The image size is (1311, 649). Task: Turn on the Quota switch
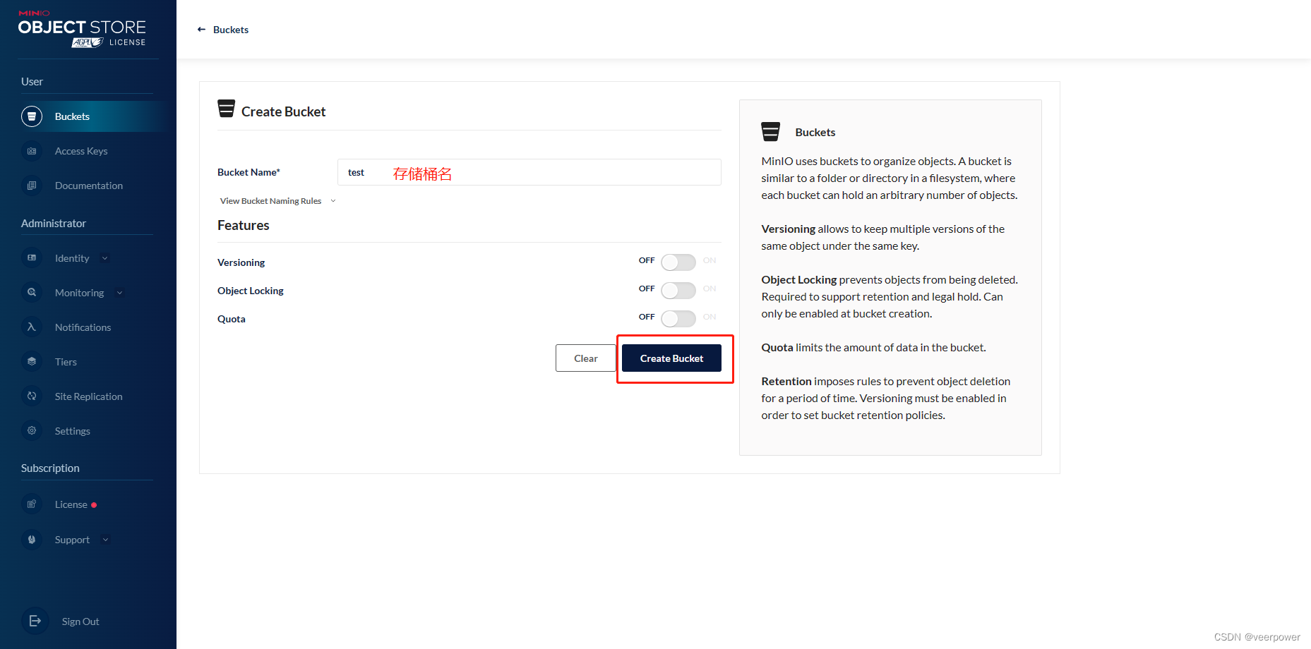[x=678, y=319]
